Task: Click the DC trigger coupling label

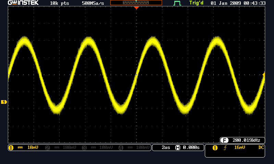Action: (261, 147)
